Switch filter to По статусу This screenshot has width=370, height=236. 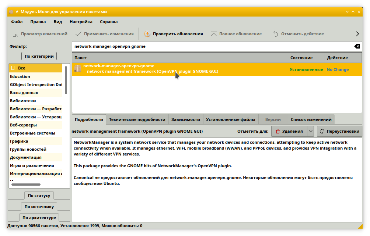pos(39,196)
